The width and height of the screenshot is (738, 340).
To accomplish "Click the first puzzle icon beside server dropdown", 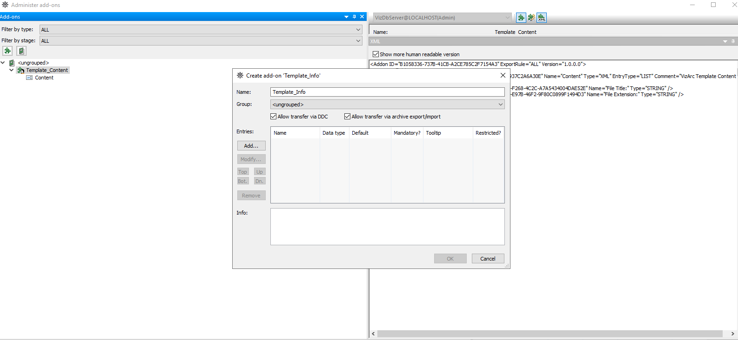I will pos(521,18).
